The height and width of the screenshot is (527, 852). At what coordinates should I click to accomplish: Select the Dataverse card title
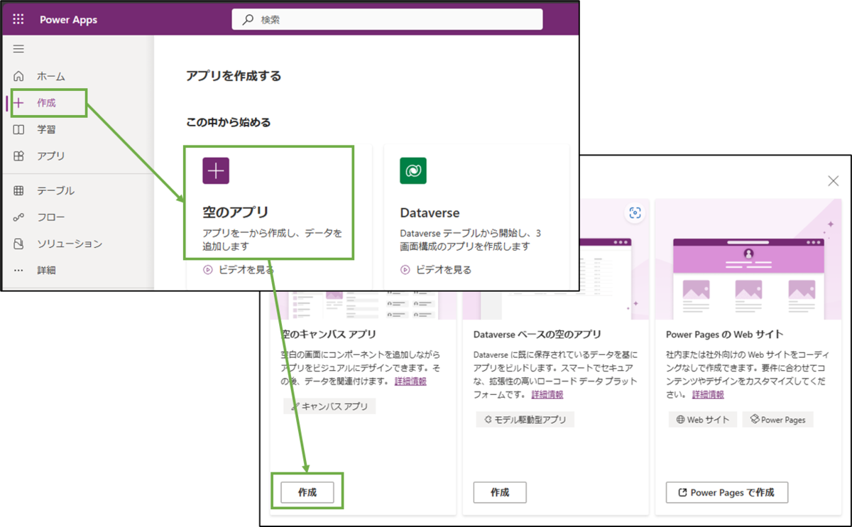[430, 212]
